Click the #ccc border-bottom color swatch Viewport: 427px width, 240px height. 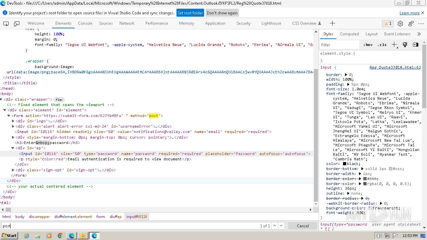[x=391, y=169]
